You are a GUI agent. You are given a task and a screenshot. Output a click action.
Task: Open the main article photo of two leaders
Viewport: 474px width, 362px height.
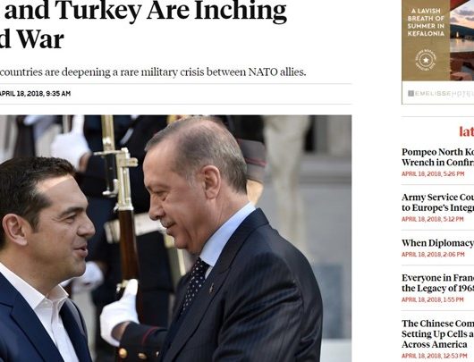tap(175, 238)
